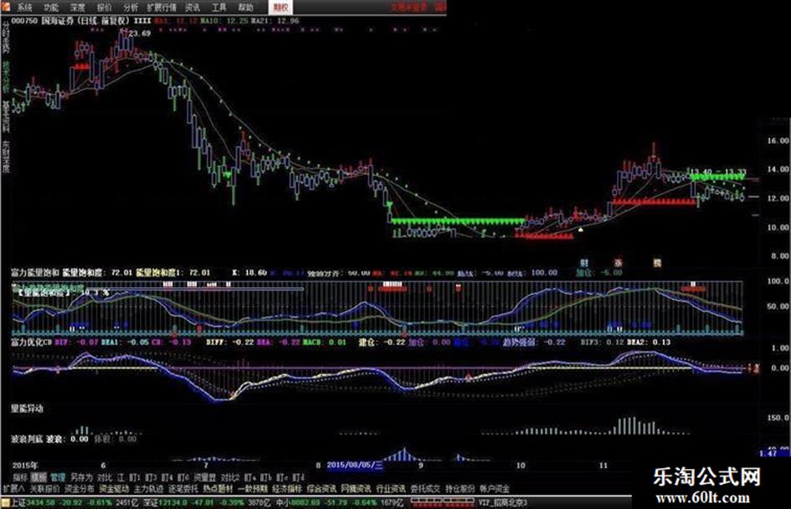This screenshot has width=791, height=509.
Task: Click the 资金量 button
Action: [205, 476]
